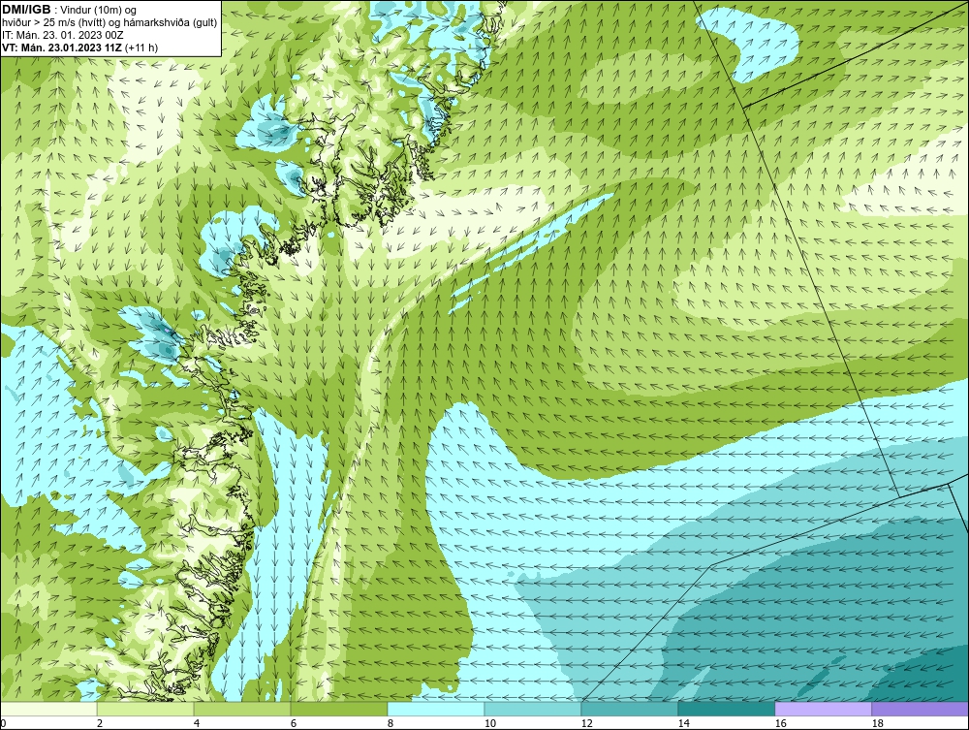Select the 'IT: Mán. 23. 01. 2023 00Z' line

[62, 35]
